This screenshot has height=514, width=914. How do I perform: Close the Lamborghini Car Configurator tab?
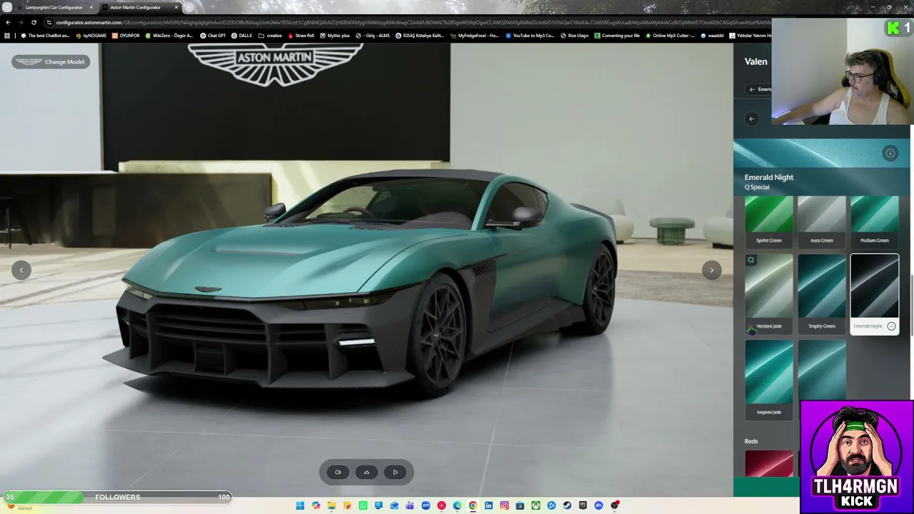91,7
